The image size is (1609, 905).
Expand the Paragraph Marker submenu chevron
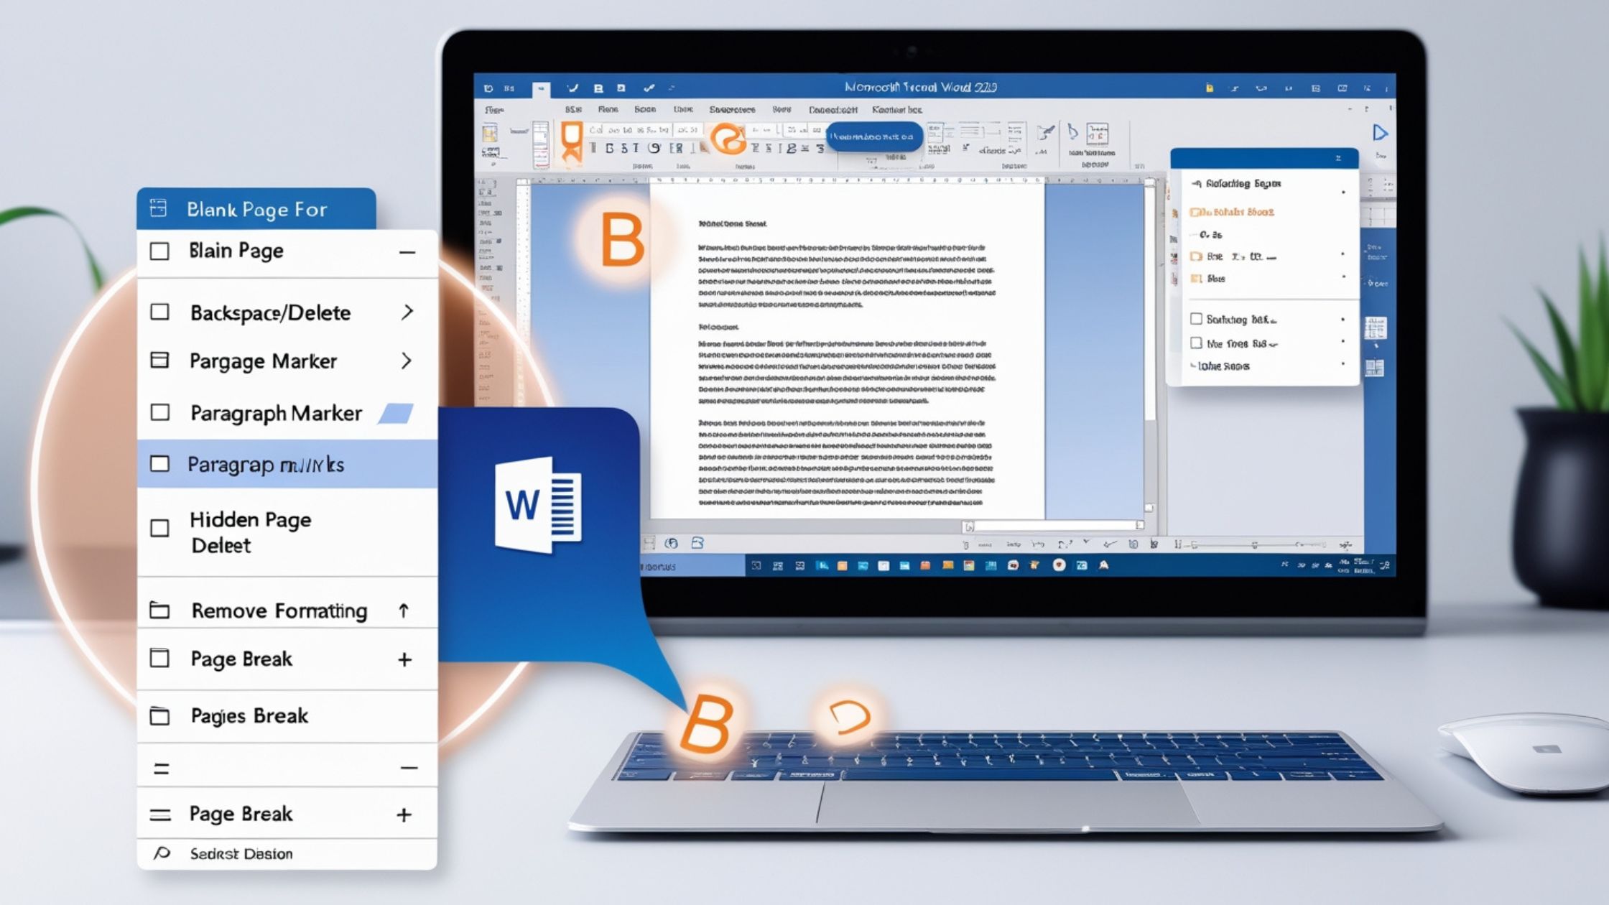click(x=406, y=361)
